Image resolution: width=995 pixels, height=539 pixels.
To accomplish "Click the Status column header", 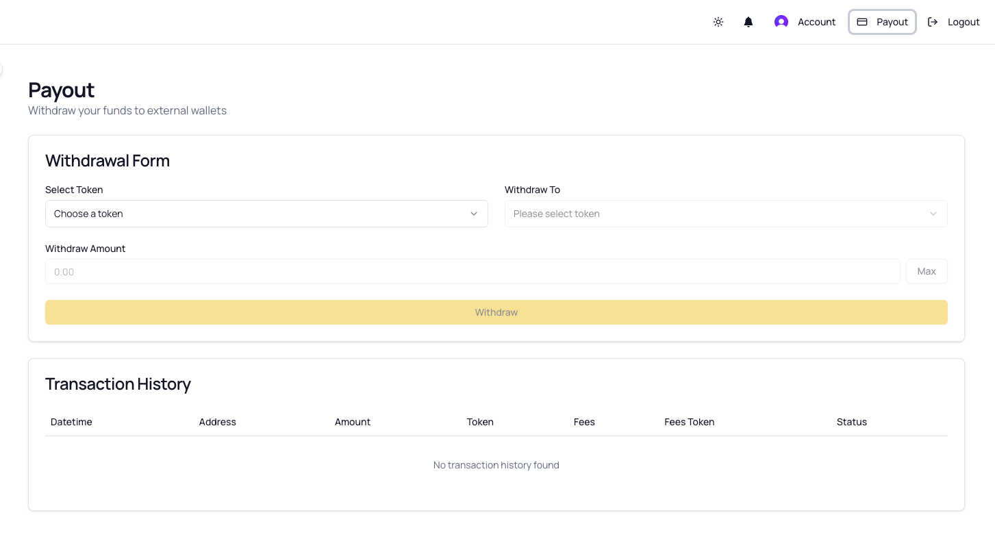I will pyautogui.click(x=852, y=422).
